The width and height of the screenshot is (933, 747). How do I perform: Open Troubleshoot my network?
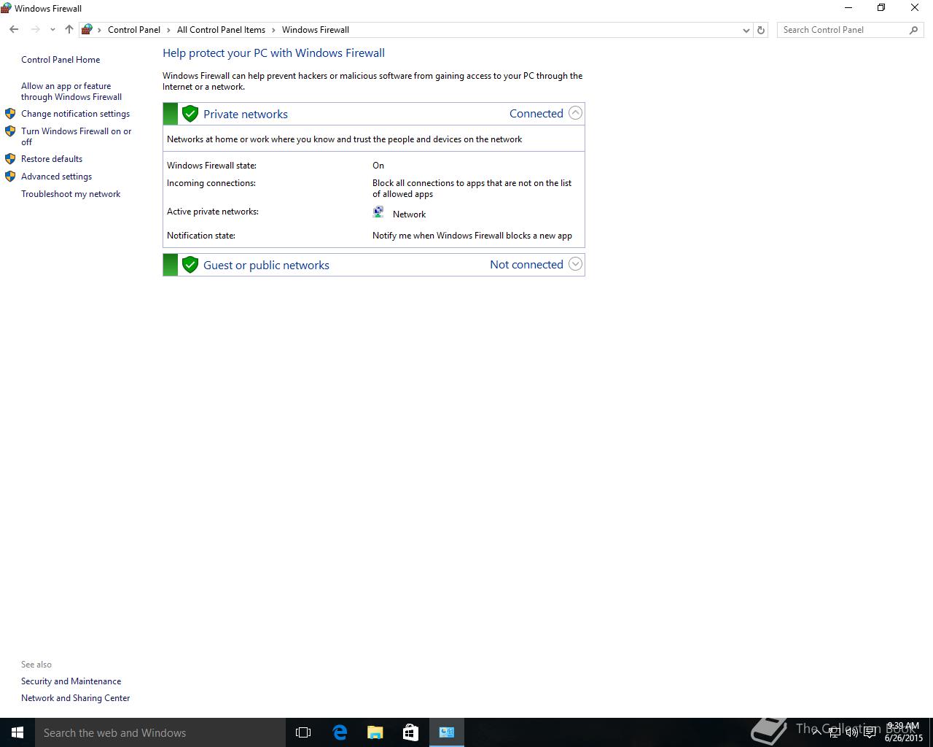(x=71, y=194)
